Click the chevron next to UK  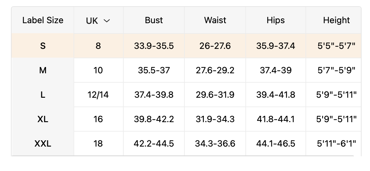point(107,21)
